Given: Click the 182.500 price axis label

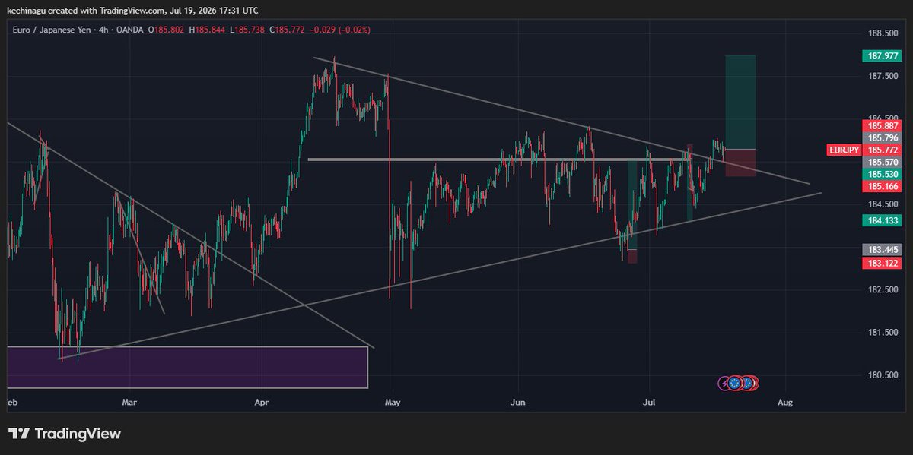Looking at the screenshot, I should click(x=884, y=289).
